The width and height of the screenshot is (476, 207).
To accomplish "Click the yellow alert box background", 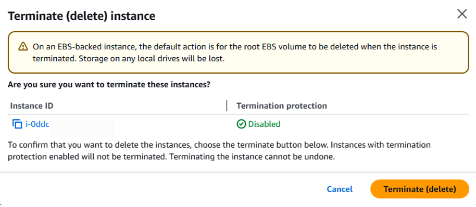I will tap(239, 53).
